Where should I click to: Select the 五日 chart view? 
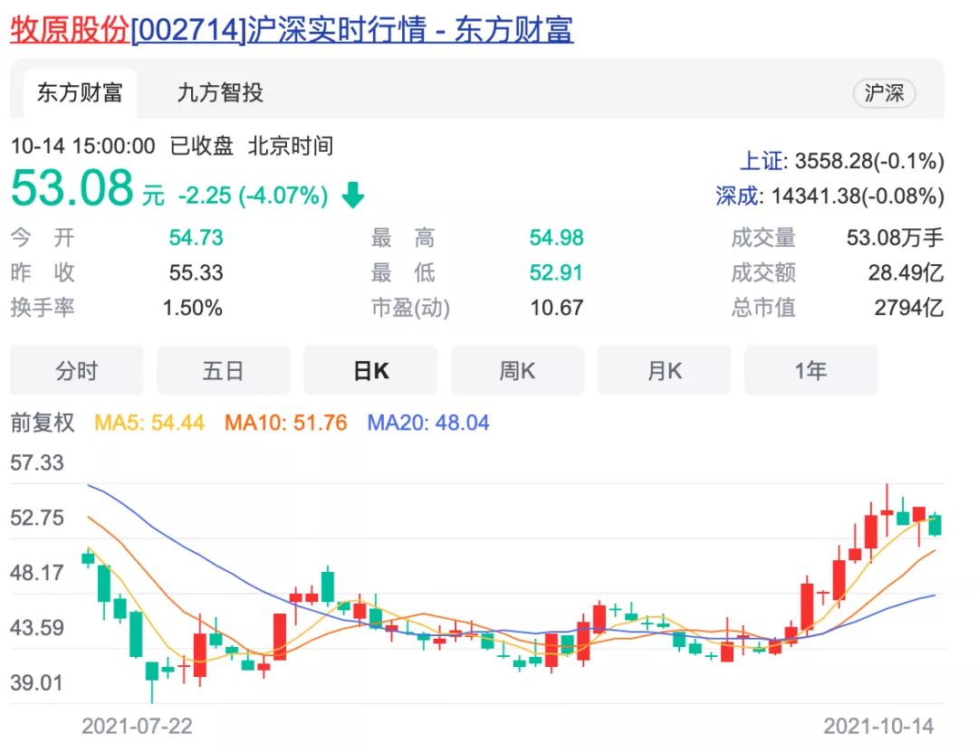click(x=223, y=371)
